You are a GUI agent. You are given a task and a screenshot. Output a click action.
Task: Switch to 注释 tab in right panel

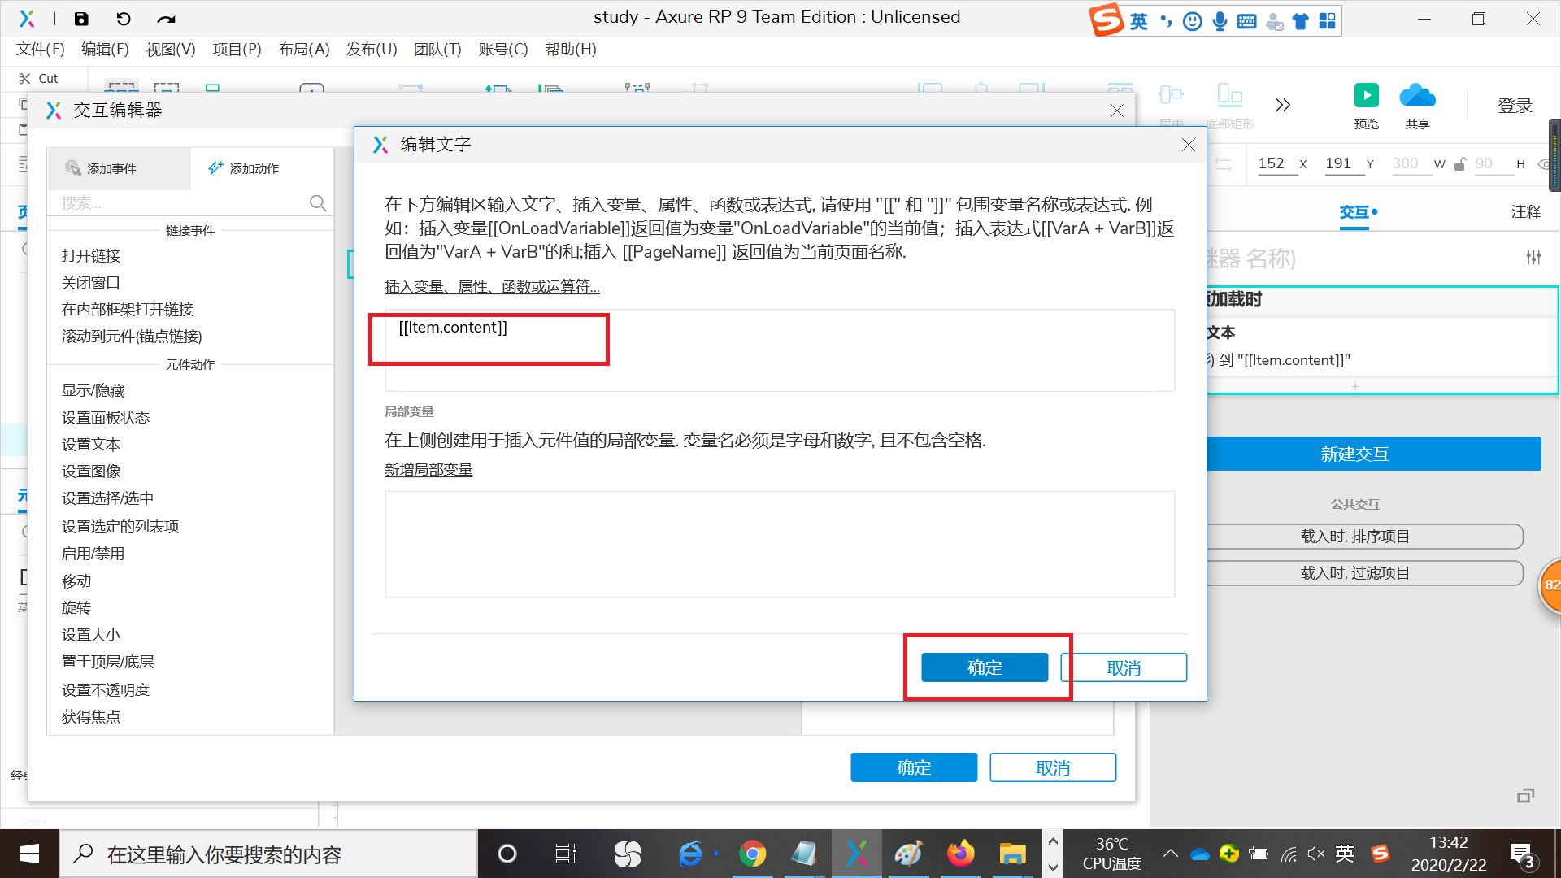[x=1526, y=212]
